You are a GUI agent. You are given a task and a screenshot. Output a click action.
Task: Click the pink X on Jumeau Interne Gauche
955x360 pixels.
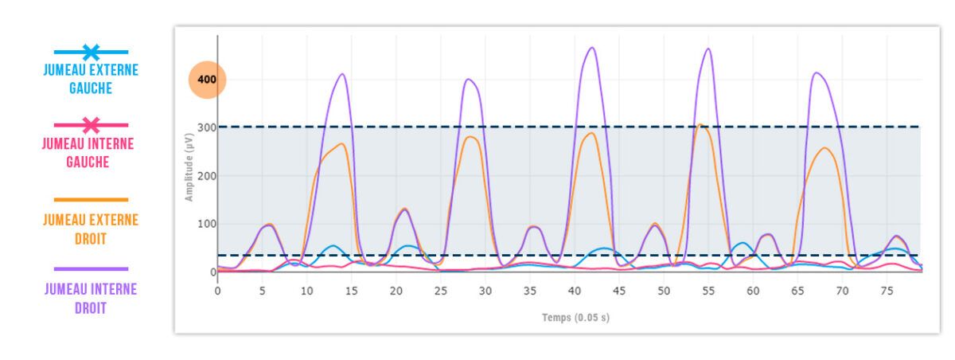click(92, 125)
